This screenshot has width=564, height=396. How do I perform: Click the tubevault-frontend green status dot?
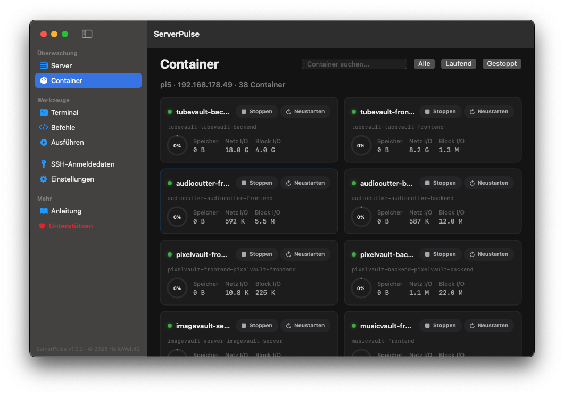pos(354,112)
